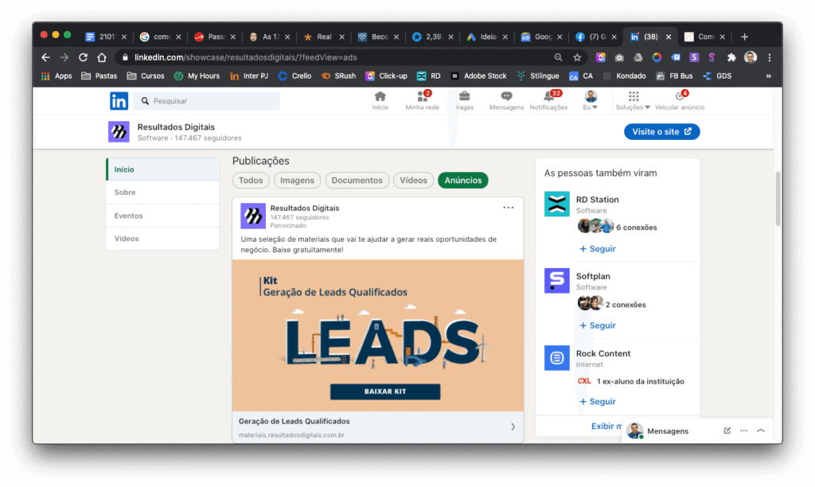Click browser home button
Screen dimensions: 815x487
pyautogui.click(x=102, y=57)
